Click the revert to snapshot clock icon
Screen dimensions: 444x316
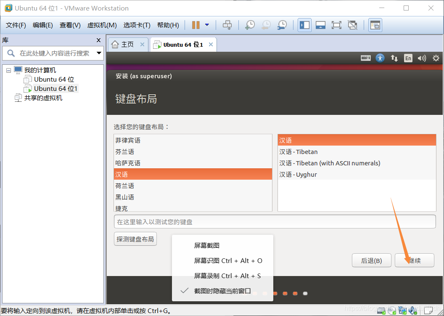(x=266, y=25)
